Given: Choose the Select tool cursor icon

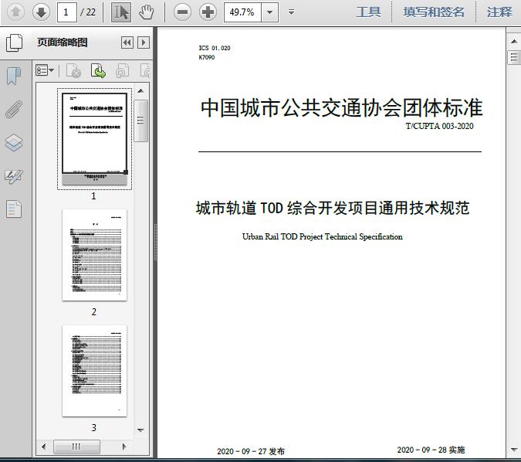Looking at the screenshot, I should pos(121,12).
